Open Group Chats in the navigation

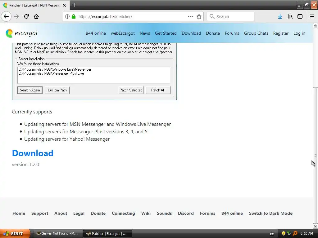point(256,33)
